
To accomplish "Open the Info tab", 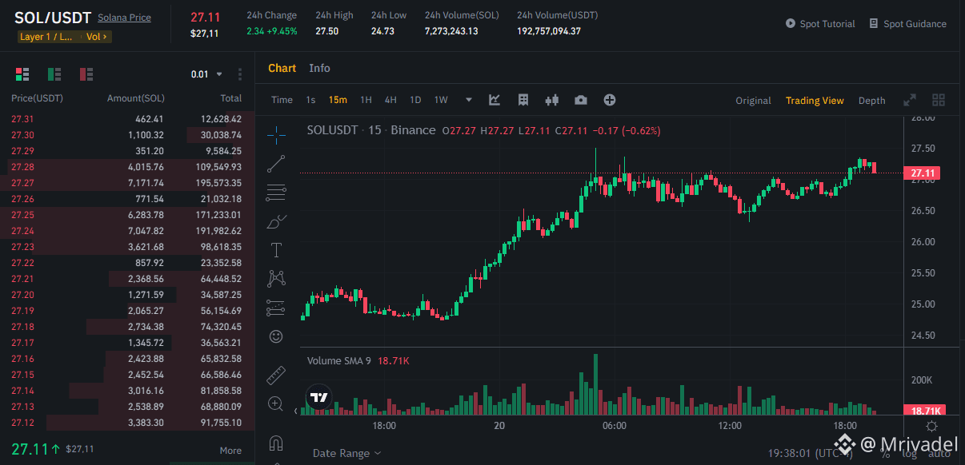I will point(319,68).
